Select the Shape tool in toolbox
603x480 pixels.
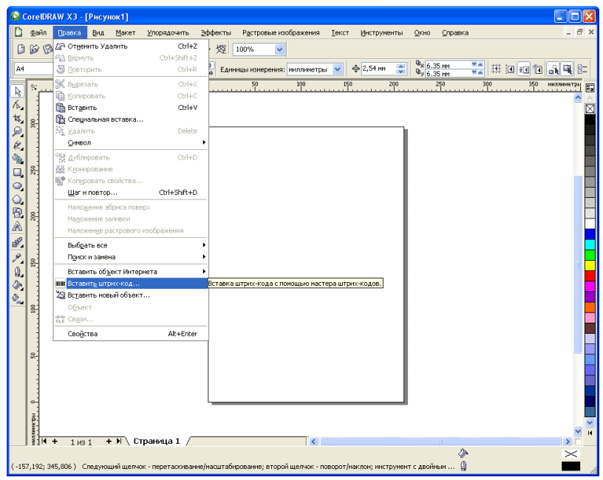pos(18,105)
